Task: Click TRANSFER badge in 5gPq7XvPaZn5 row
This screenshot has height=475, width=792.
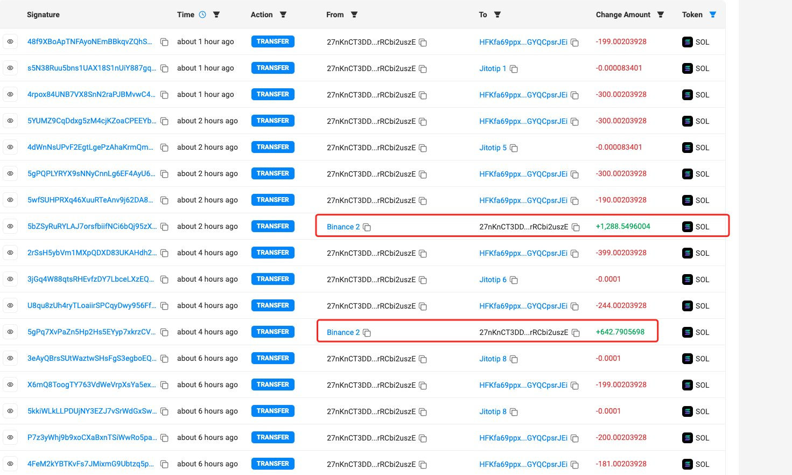Action: tap(273, 332)
